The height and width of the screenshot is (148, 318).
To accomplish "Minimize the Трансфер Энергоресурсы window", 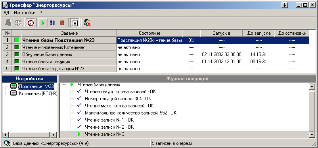I will 299,6.
